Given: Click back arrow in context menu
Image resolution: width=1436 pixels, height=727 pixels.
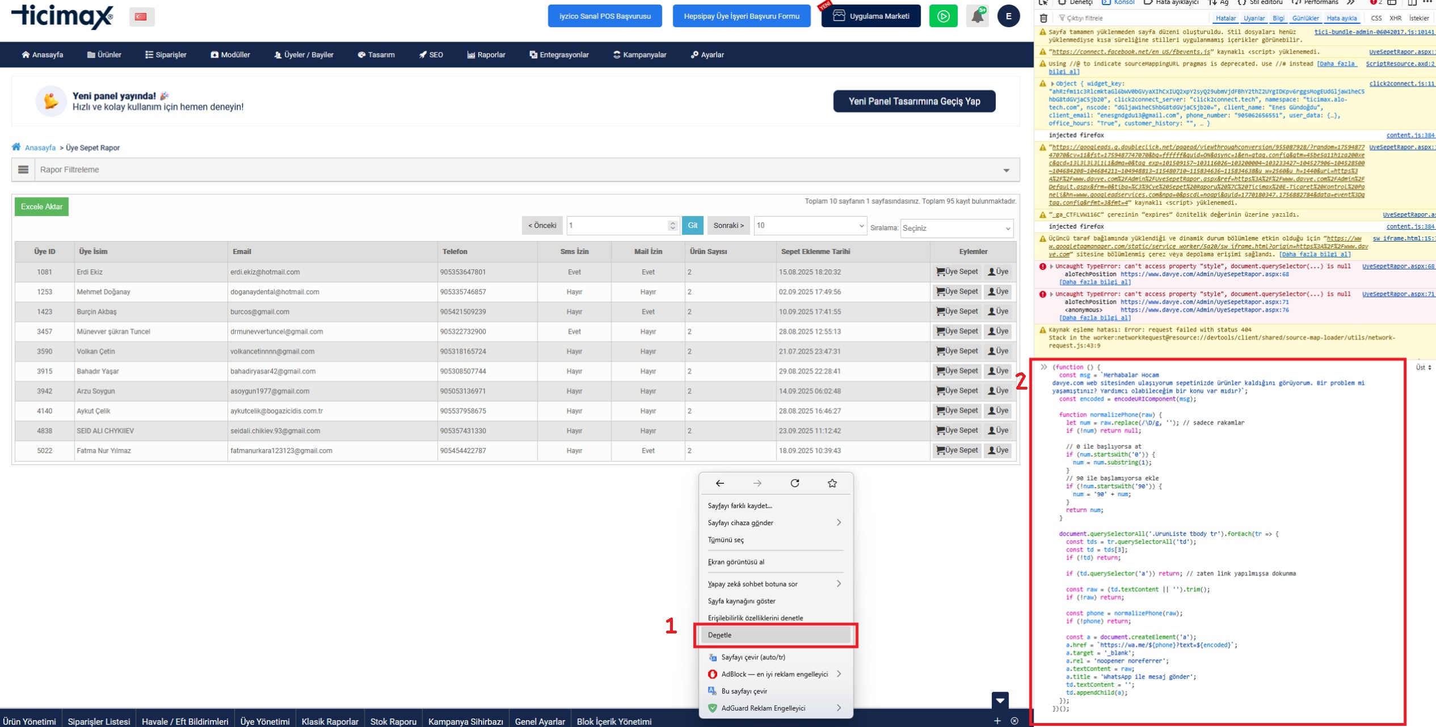Looking at the screenshot, I should (x=719, y=483).
